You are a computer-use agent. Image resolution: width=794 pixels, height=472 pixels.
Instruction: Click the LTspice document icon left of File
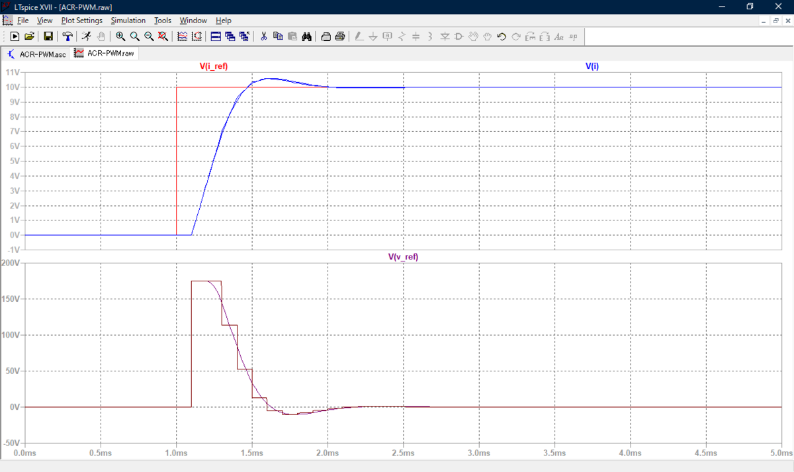pyautogui.click(x=7, y=21)
